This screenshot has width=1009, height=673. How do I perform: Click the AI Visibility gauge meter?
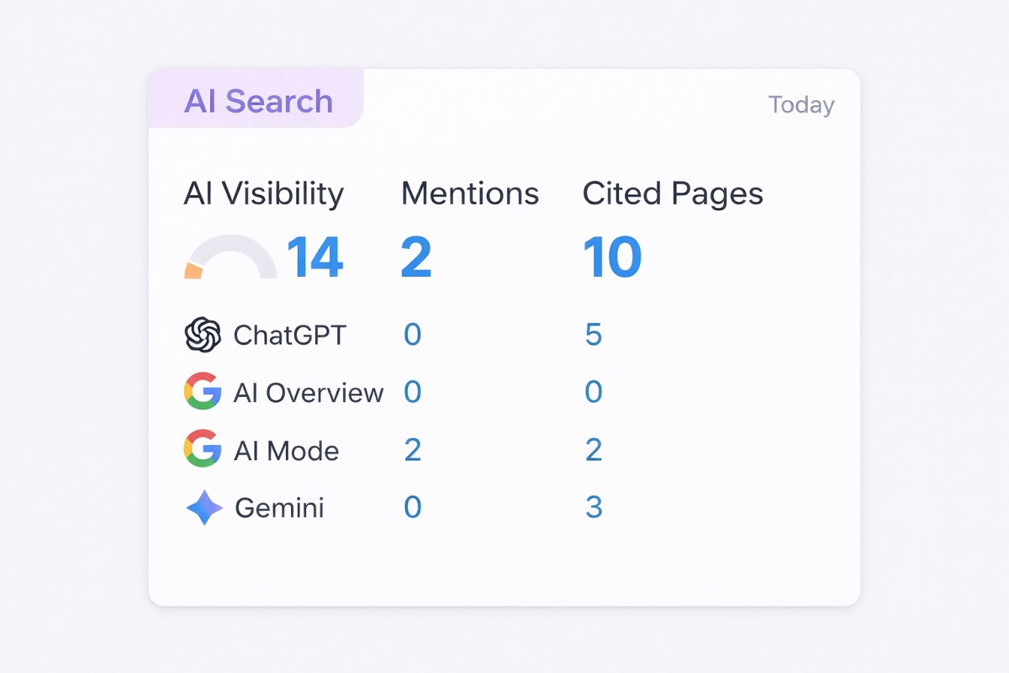(230, 258)
